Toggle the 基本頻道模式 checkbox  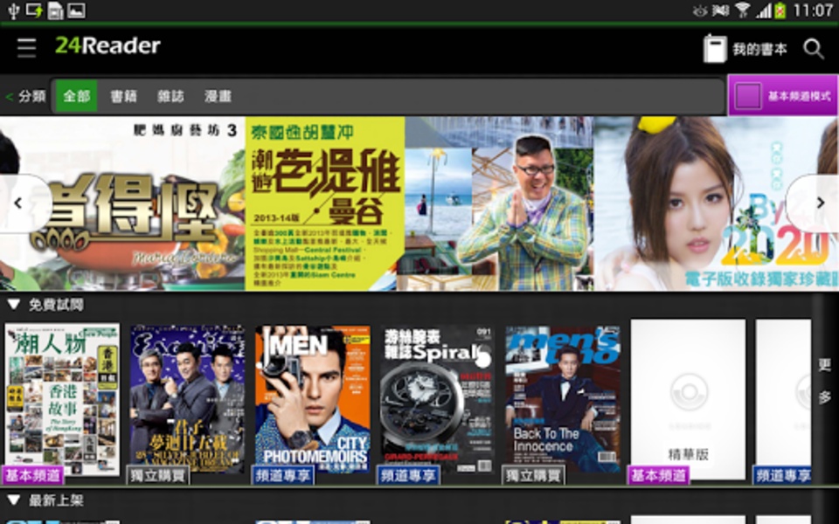[747, 96]
